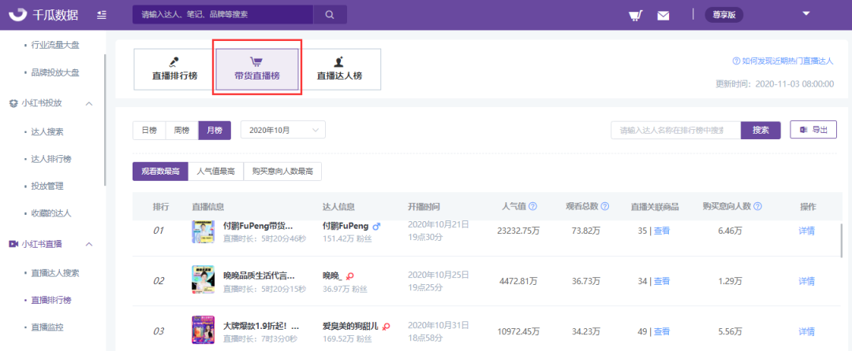Click 查看 for row 03 products
This screenshot has width=852, height=351.
661,331
